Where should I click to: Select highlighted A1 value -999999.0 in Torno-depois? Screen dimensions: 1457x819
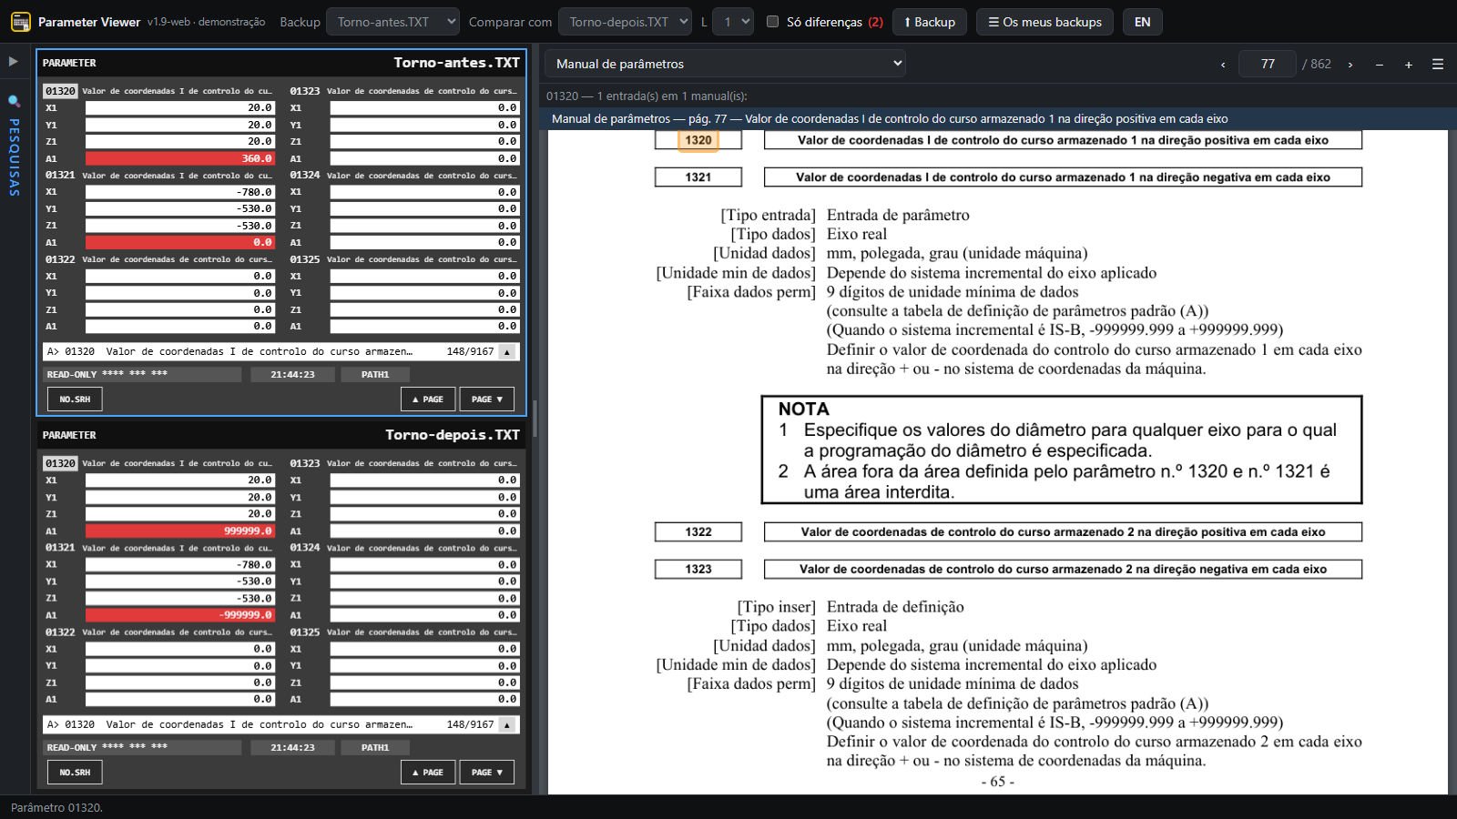[180, 615]
